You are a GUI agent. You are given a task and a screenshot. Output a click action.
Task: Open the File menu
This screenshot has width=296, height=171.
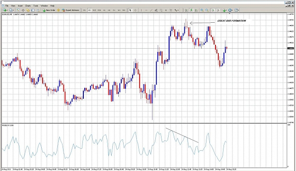pyautogui.click(x=7, y=6)
